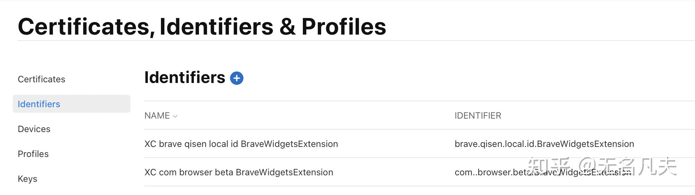Click 'Profiles' word in the page title
695x195 pixels.
coord(343,27)
